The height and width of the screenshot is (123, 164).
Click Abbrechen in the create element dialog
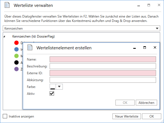[x=146, y=103]
